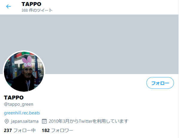Click the number 237 in stats

[x=8, y=131]
